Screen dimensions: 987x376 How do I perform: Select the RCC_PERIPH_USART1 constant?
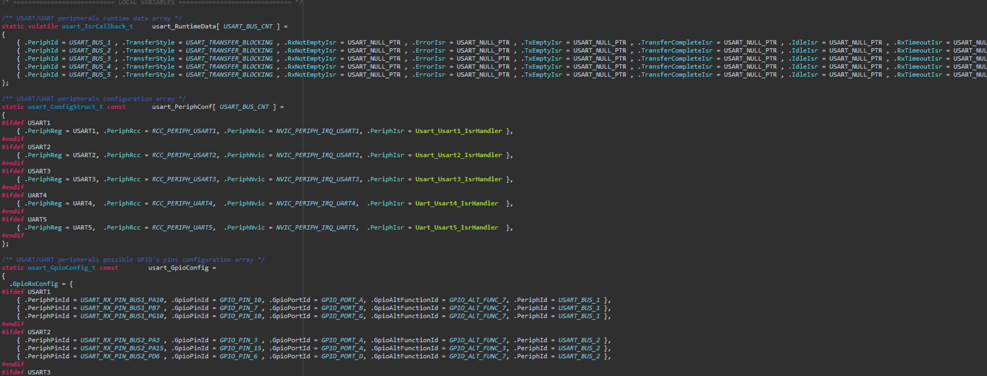click(x=184, y=131)
